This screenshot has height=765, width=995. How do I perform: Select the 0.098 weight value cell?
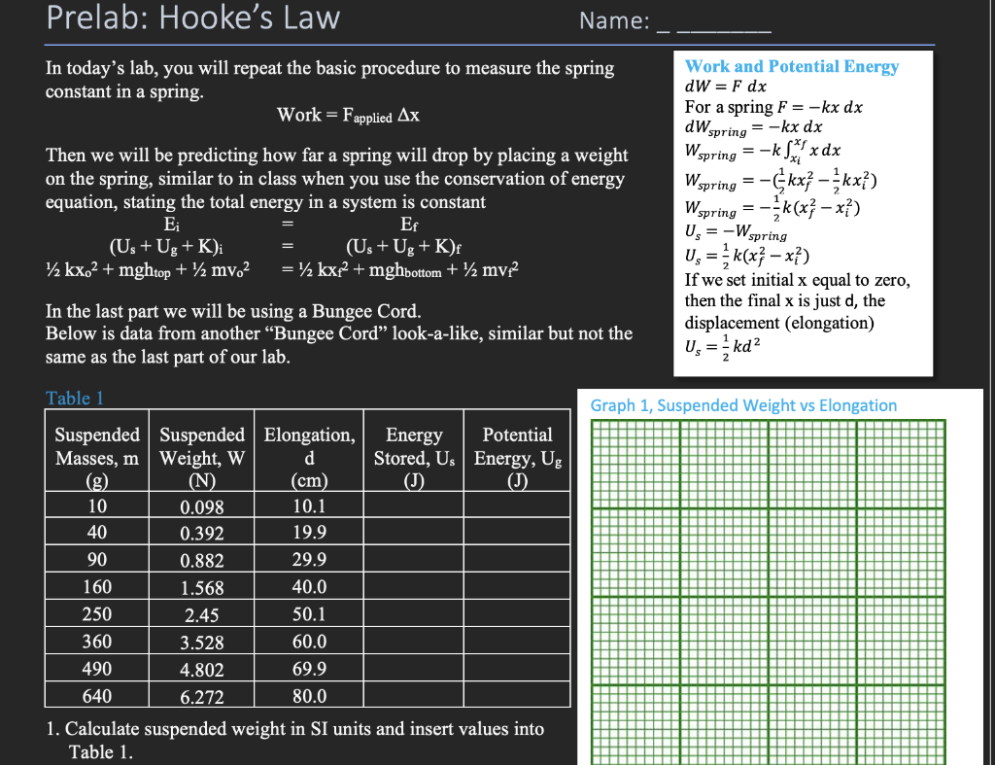pyautogui.click(x=201, y=504)
